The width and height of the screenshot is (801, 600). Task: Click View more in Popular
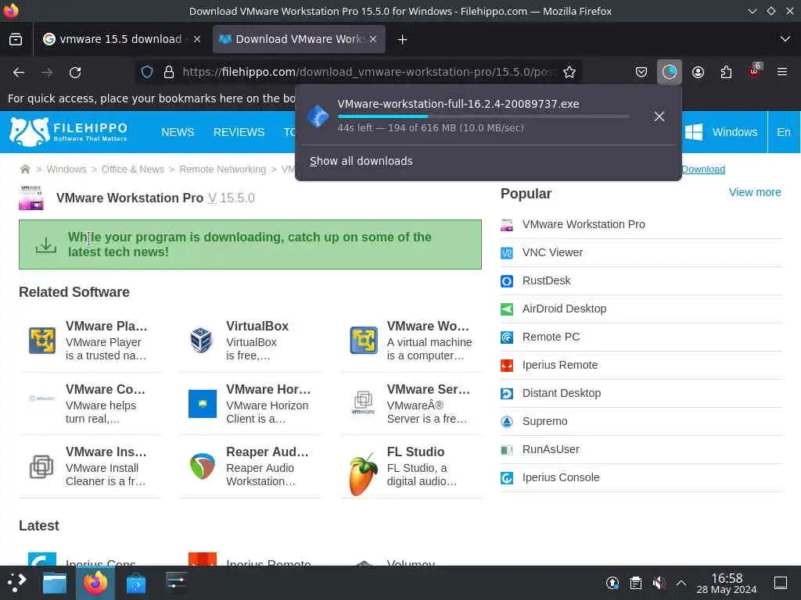pos(755,192)
